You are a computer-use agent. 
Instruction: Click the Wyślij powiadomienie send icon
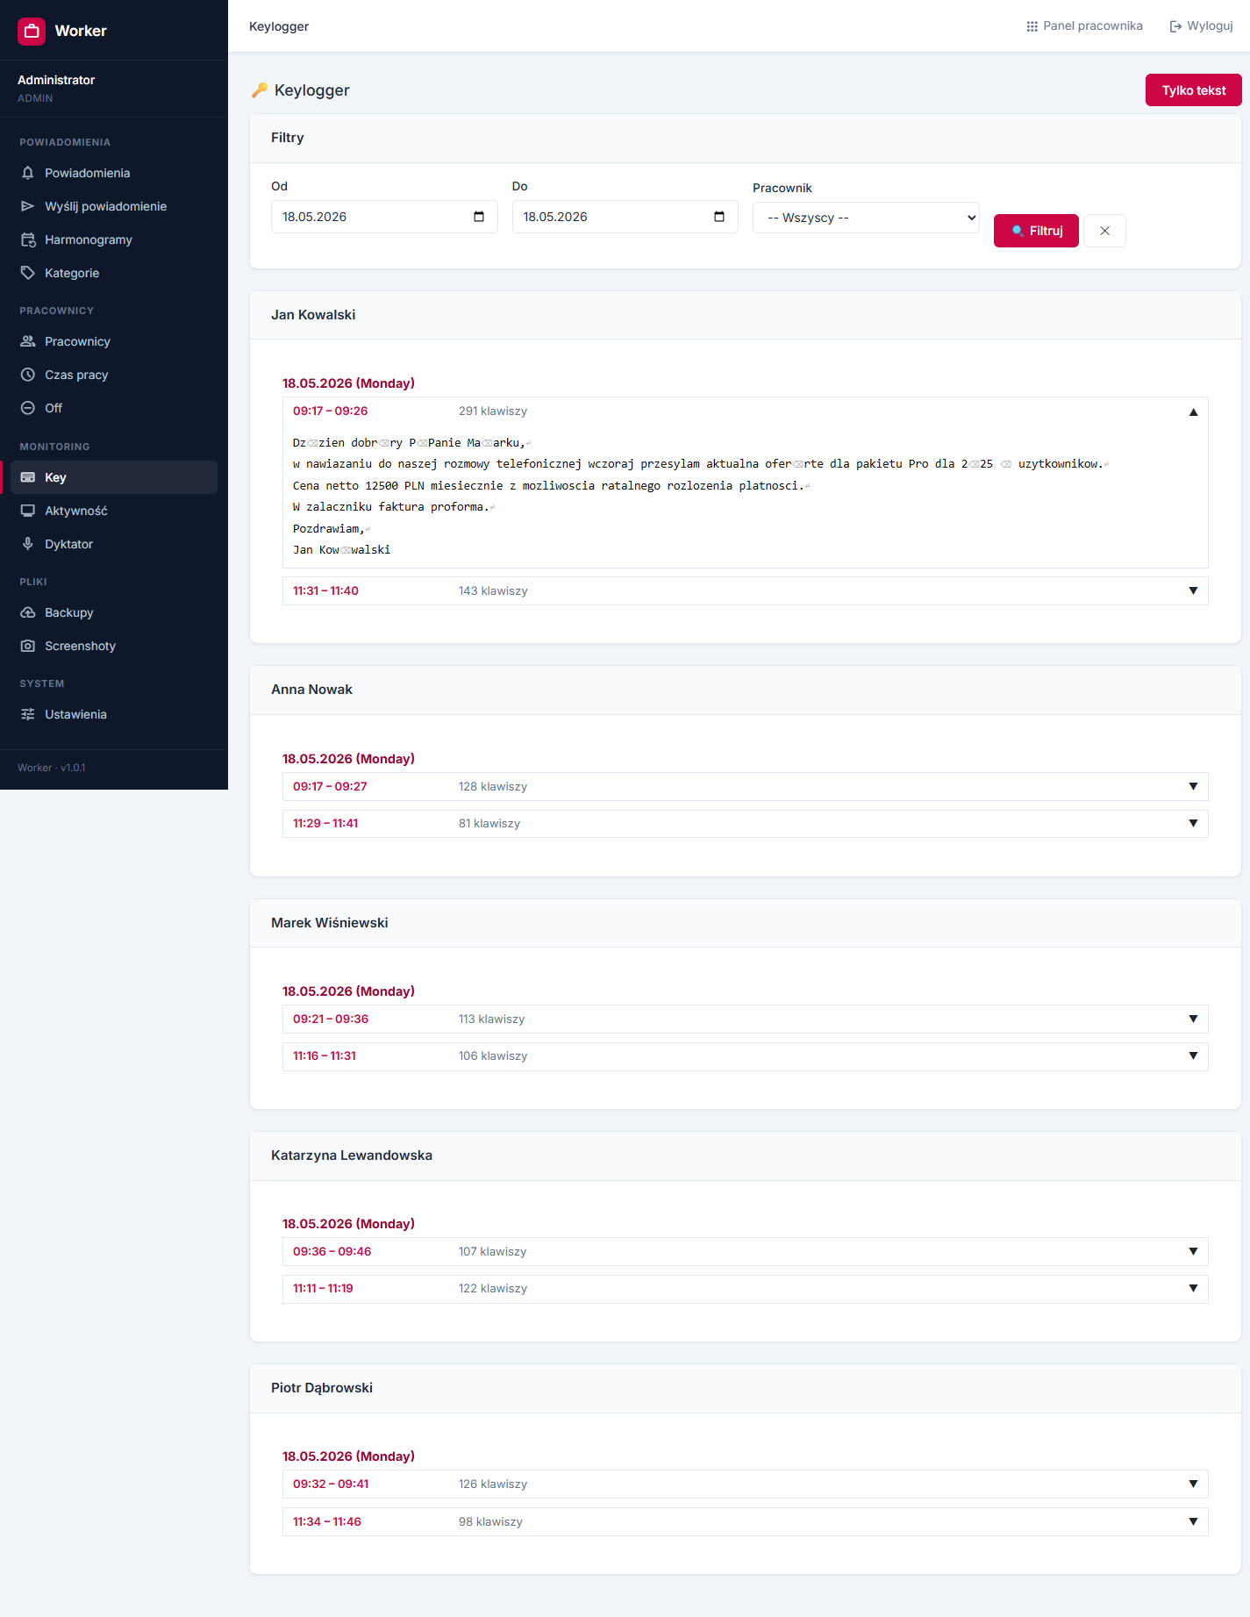coord(28,206)
